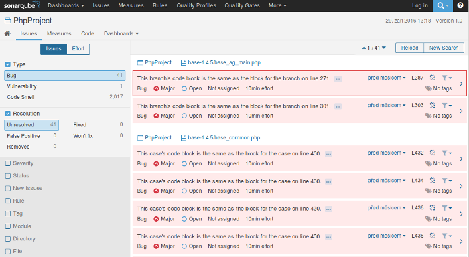The width and height of the screenshot is (469, 257).
Task: Expand the More menu in top bar
Action: tap(277, 5)
